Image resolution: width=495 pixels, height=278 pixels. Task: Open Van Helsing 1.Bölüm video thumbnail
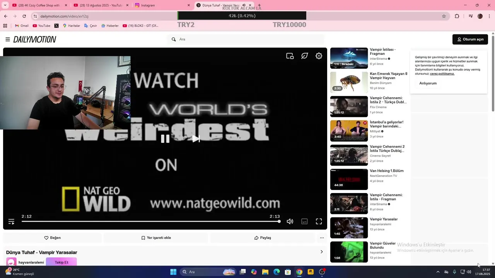coord(349,179)
